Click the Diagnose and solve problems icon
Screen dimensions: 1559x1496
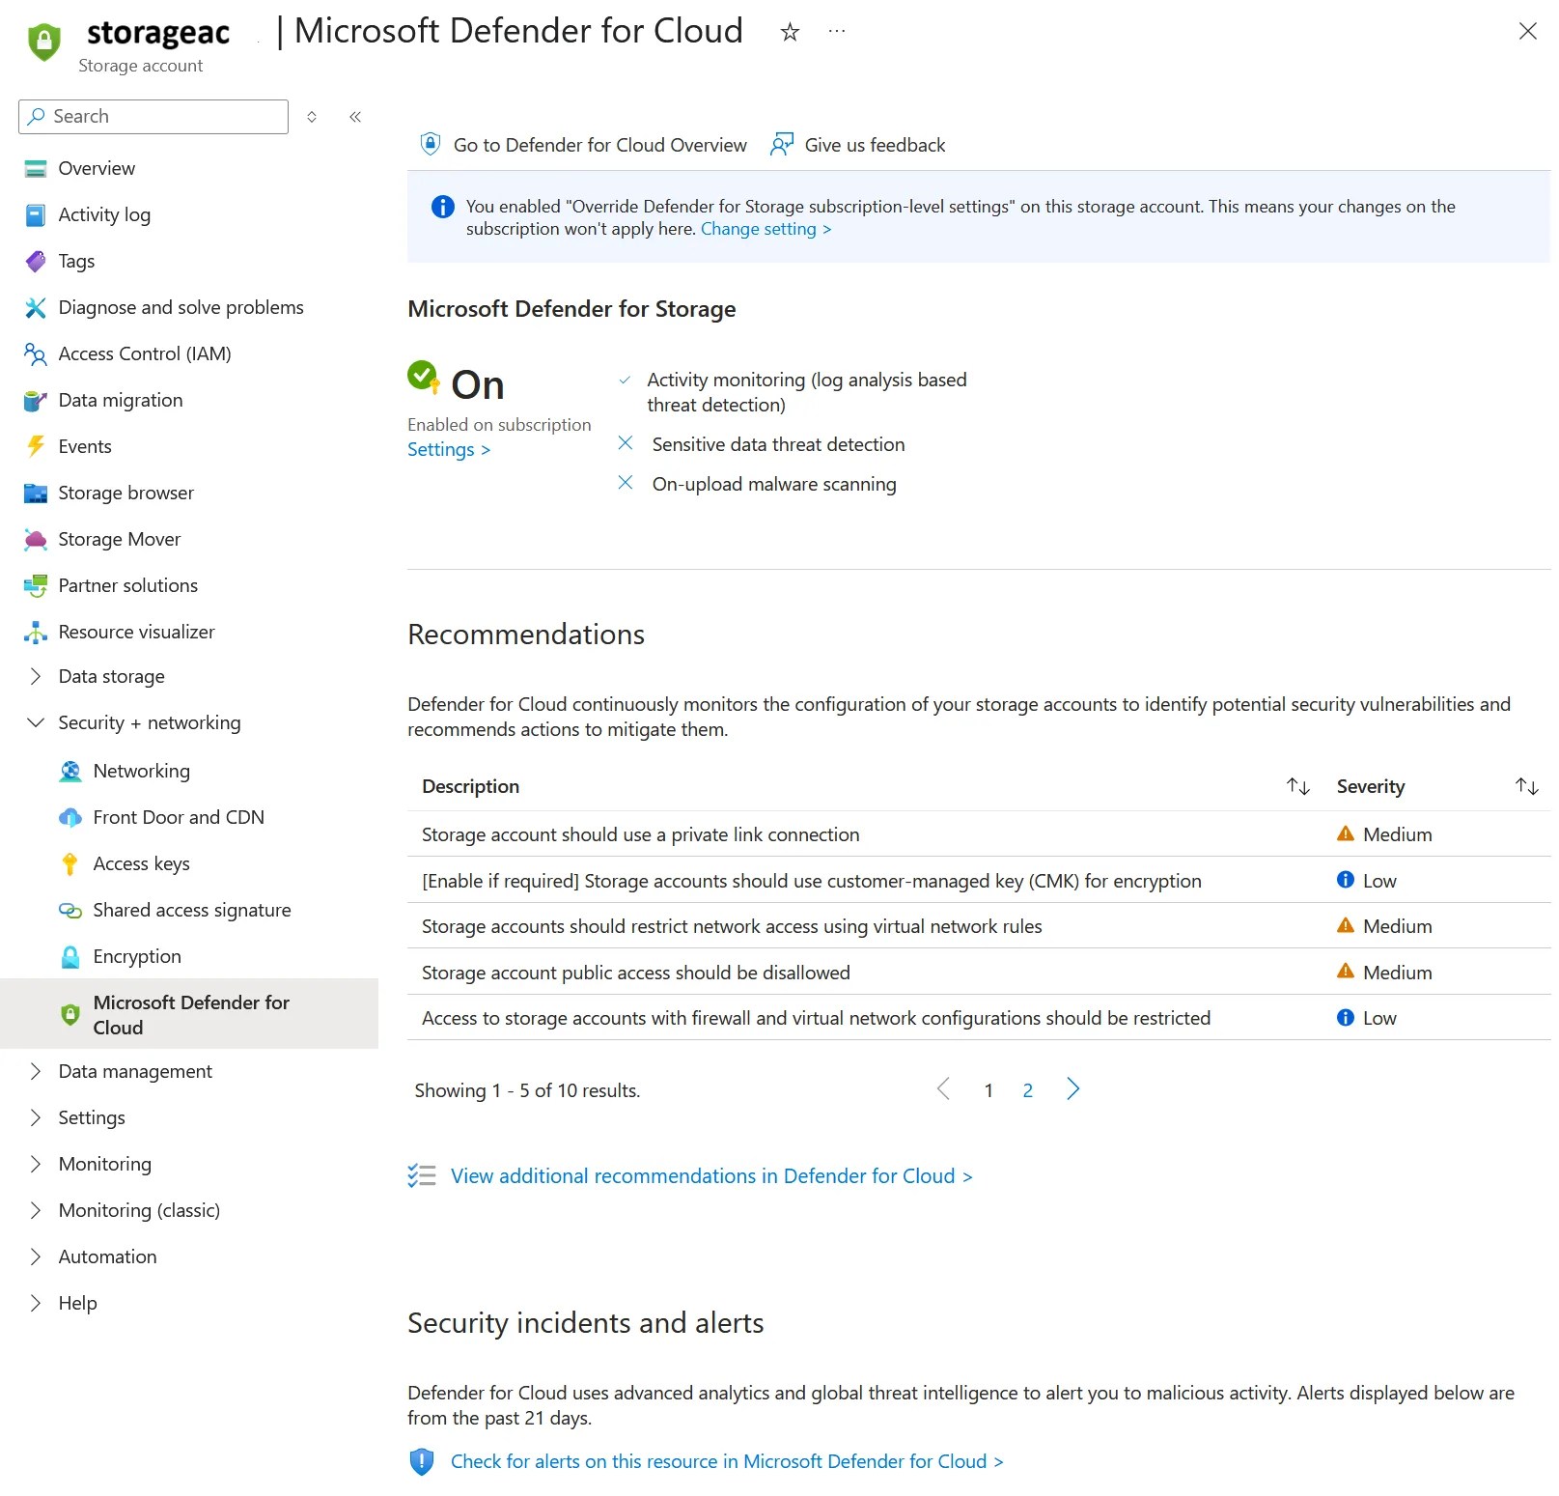[36, 308]
